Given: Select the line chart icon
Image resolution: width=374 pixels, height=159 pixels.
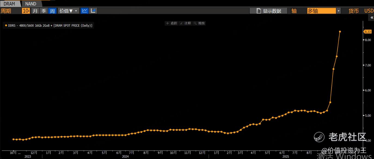Looking at the screenshot, I should pyautogui.click(x=85, y=11).
